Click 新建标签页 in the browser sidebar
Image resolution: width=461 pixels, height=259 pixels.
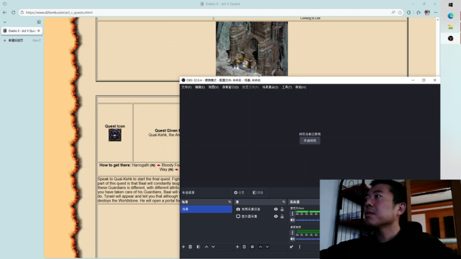[x=16, y=40]
